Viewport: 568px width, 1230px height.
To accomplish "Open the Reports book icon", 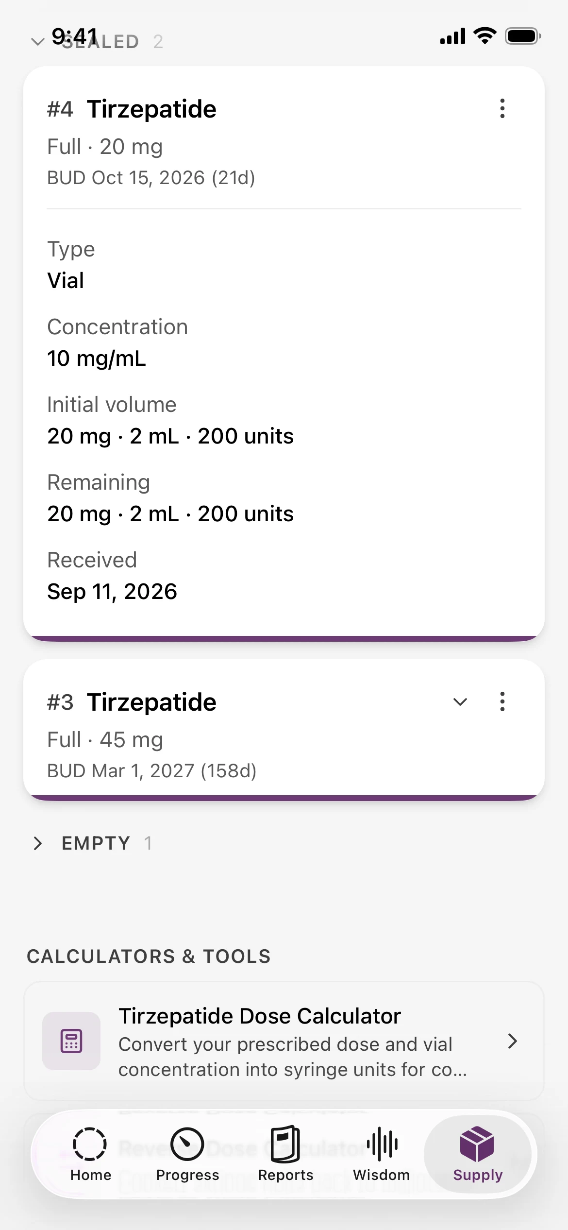I will click(285, 1144).
